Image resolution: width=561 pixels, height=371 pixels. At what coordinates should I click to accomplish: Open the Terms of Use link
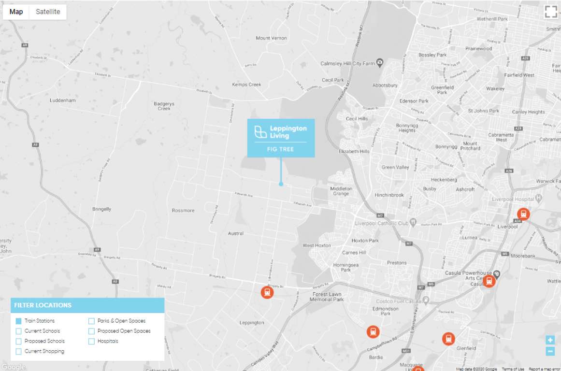coord(513,369)
